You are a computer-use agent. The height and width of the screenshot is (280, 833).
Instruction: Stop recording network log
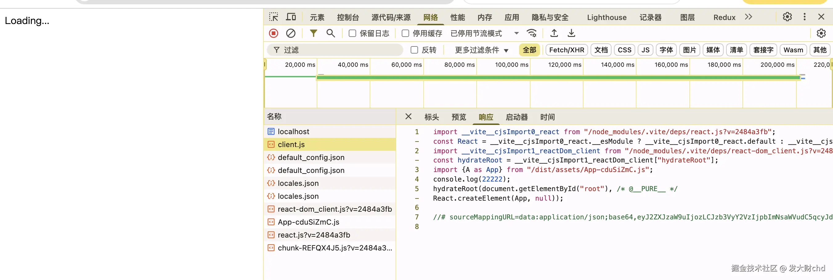pyautogui.click(x=274, y=33)
